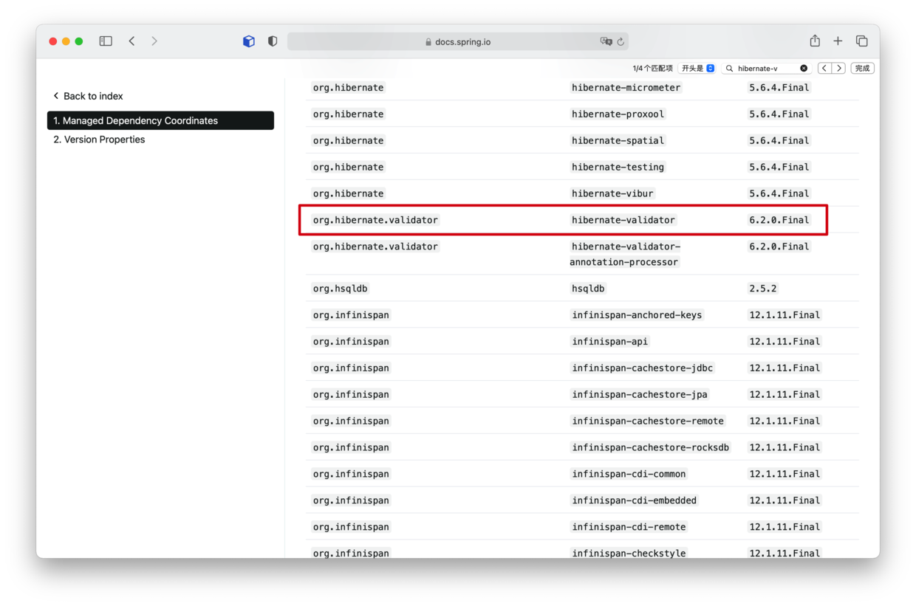This screenshot has height=606, width=916.
Task: Click the Back to index link
Action: pyautogui.click(x=88, y=96)
